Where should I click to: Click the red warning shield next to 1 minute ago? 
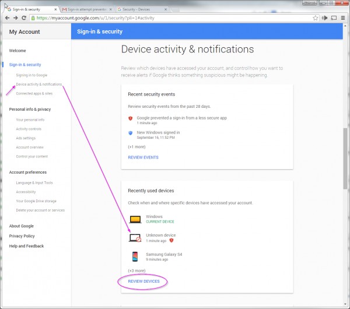point(171,240)
